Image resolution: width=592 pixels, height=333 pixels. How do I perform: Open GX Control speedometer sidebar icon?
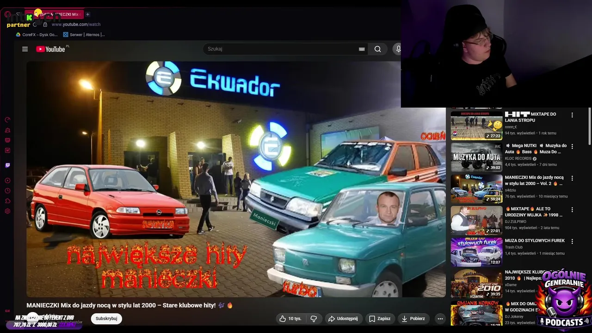[7, 120]
